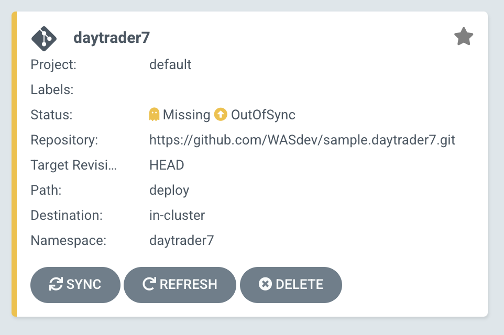Open the daytrader7 application title
This screenshot has height=335, width=504.
(x=112, y=38)
